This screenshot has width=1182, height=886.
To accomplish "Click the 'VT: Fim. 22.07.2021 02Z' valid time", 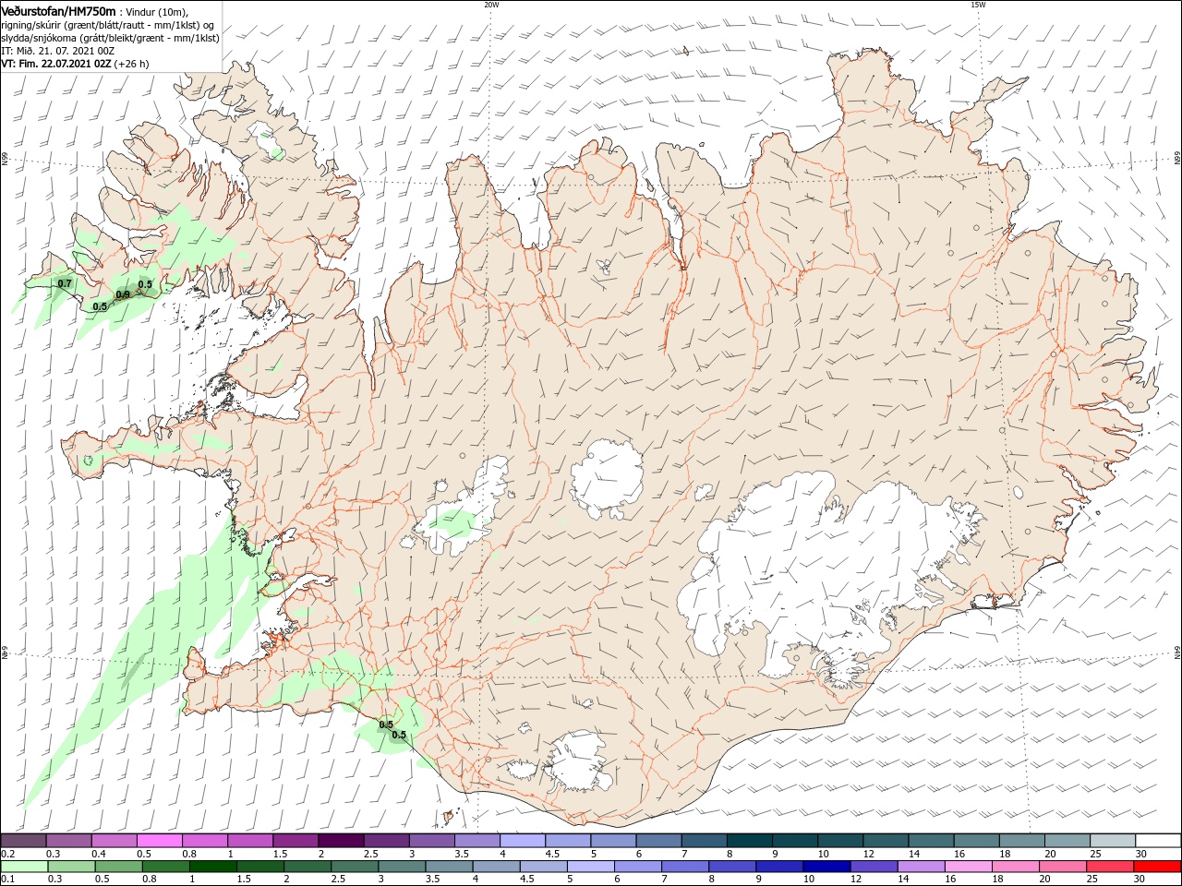I will click(56, 64).
